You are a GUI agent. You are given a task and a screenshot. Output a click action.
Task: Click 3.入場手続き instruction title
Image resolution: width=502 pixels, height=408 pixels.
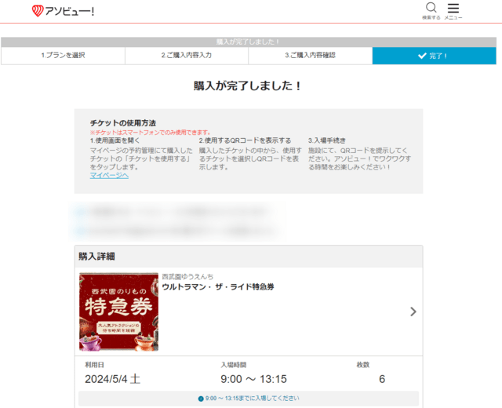[327, 140]
